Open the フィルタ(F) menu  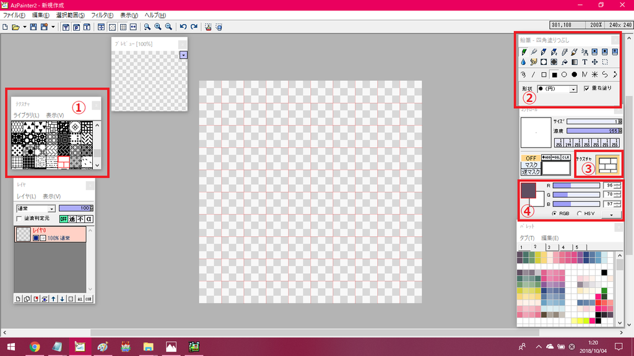pyautogui.click(x=102, y=15)
